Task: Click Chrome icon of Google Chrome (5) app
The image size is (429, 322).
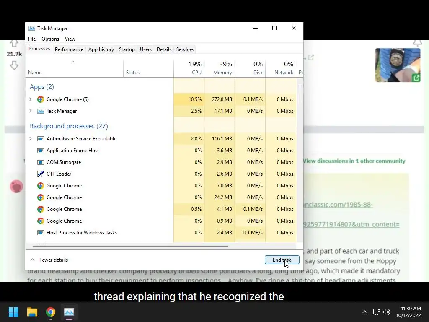Action: tap(41, 99)
